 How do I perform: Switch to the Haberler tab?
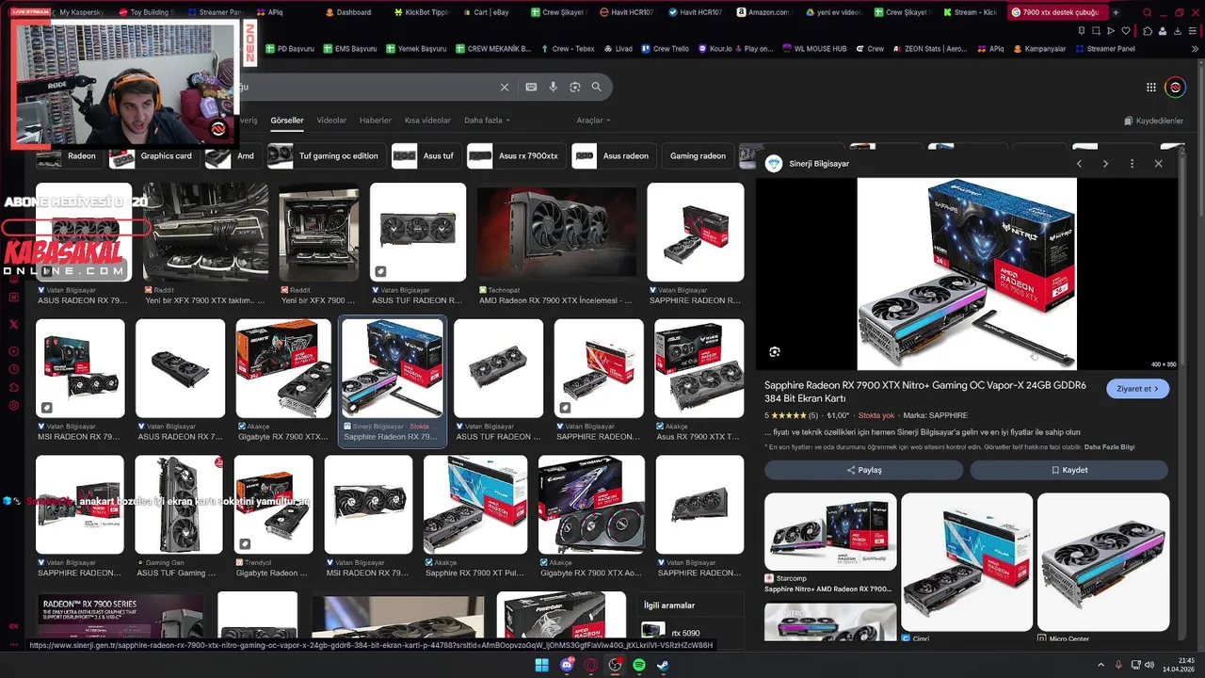(x=376, y=121)
